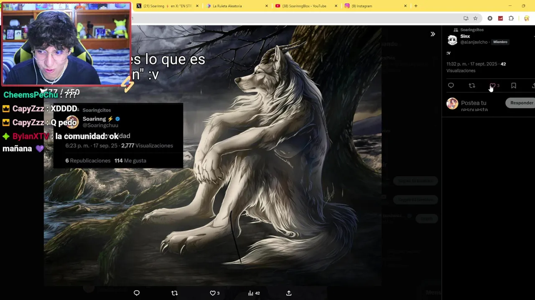Repost icon under Sinx's post
The image size is (535, 300).
(x=472, y=85)
